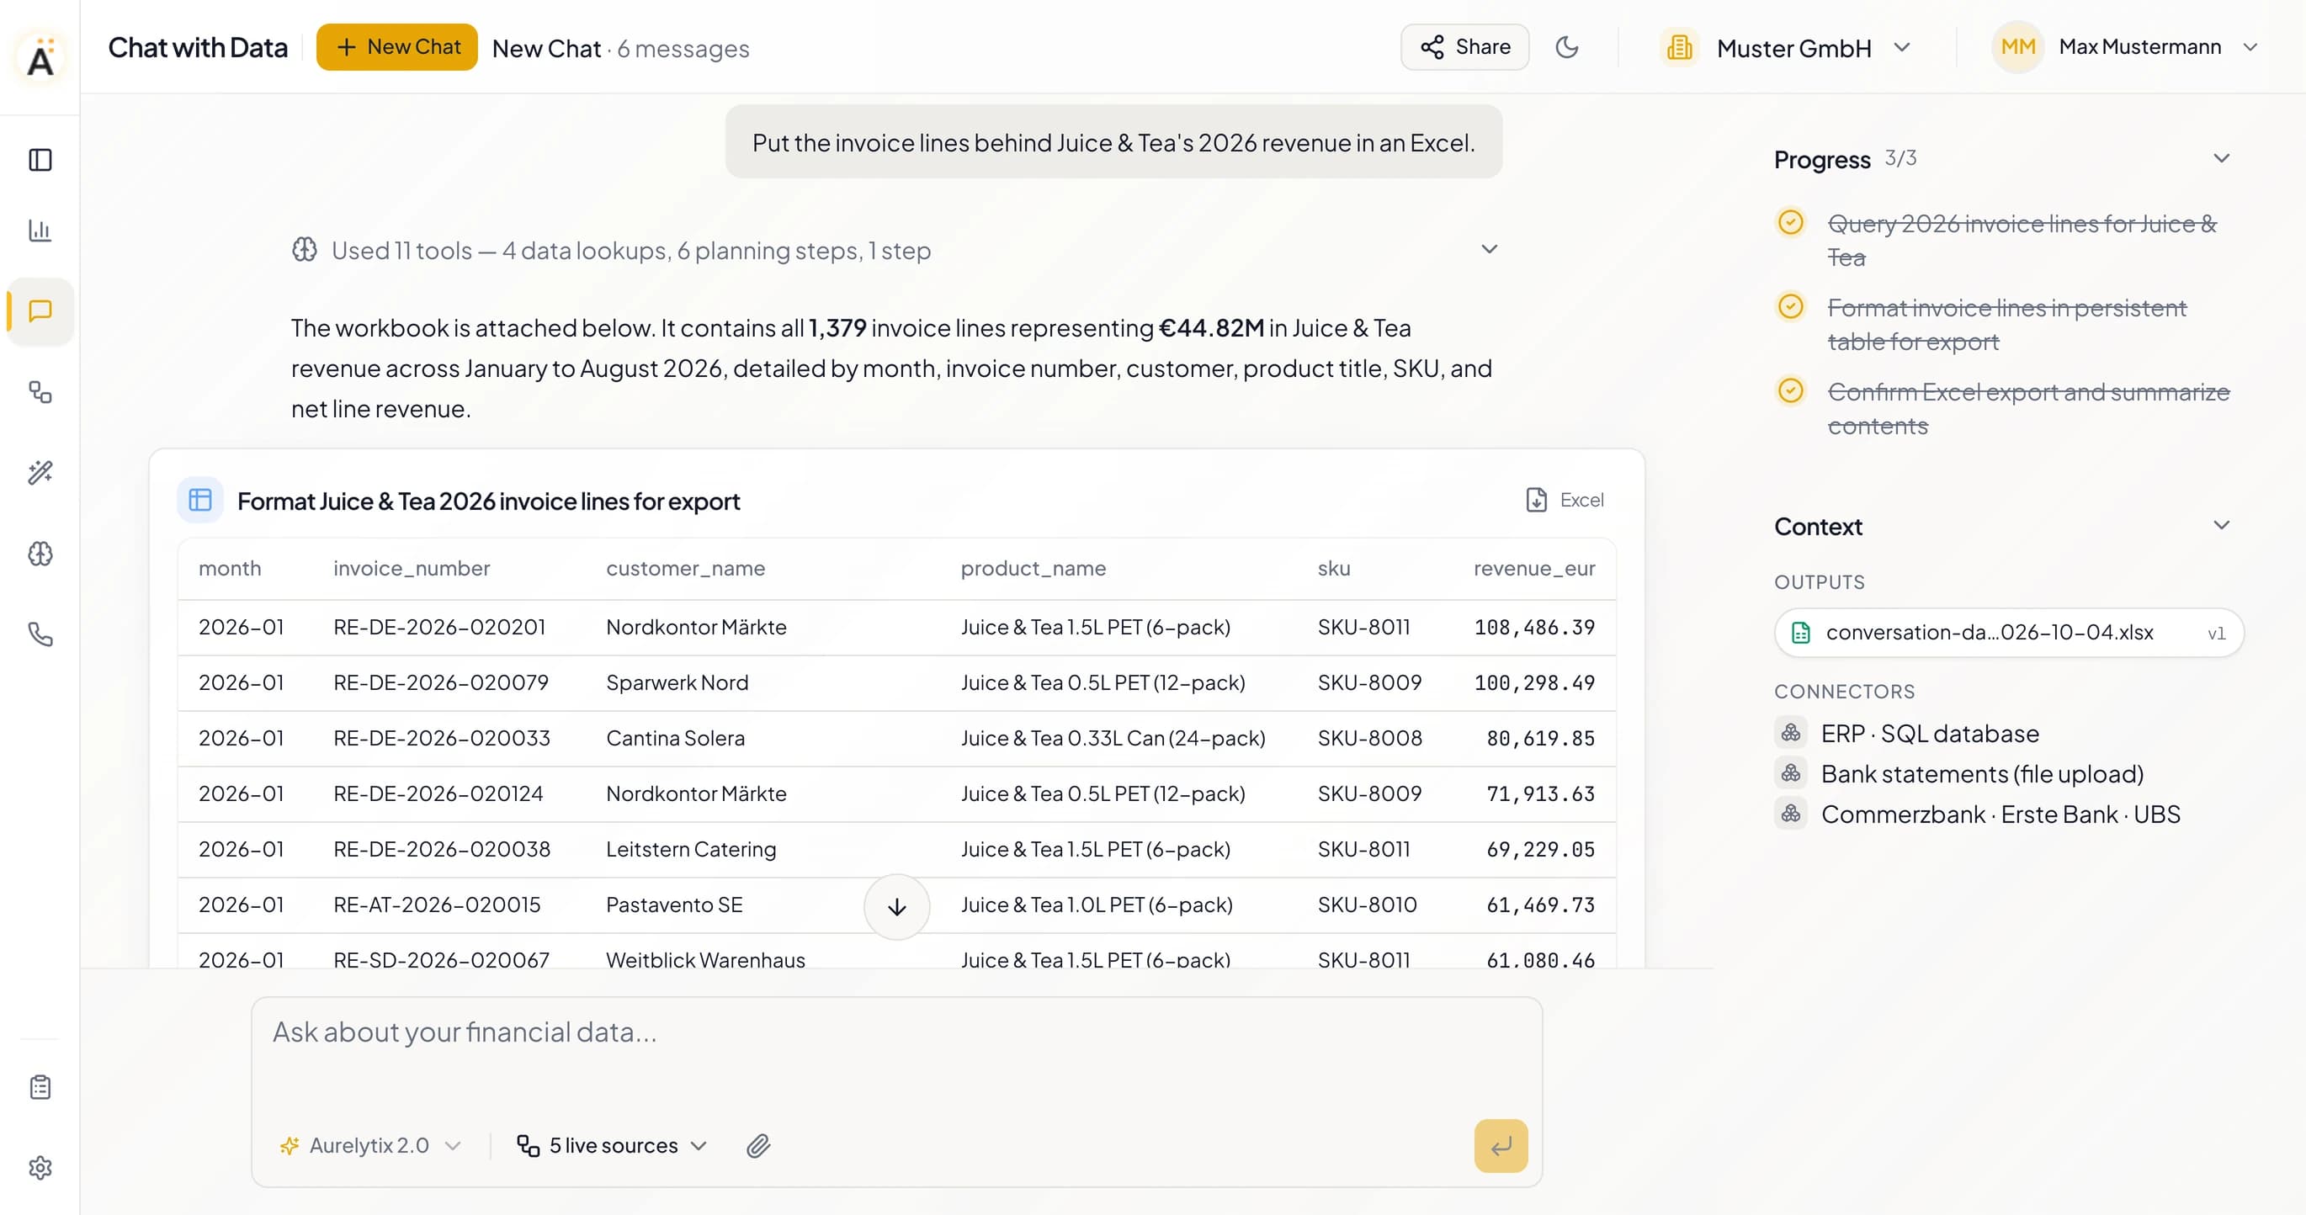2306x1215 pixels.
Task: Open the 5 live sources dropdown
Action: pyautogui.click(x=613, y=1145)
